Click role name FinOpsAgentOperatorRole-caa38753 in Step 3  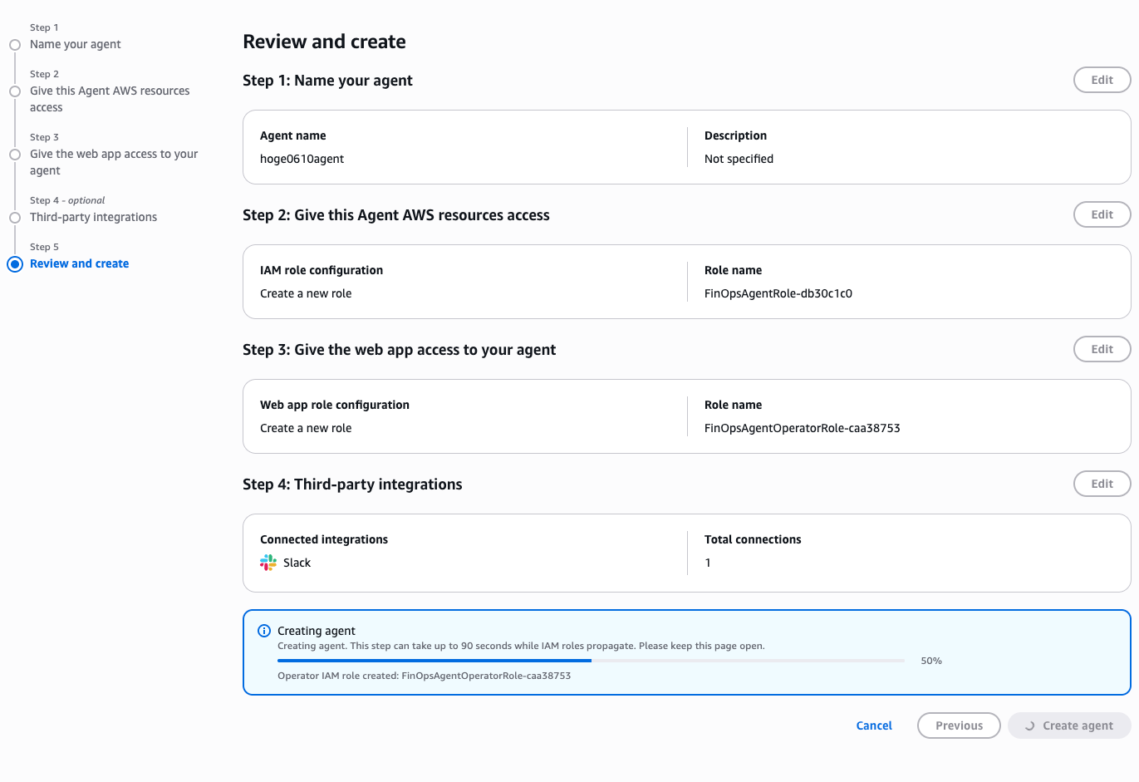(803, 428)
